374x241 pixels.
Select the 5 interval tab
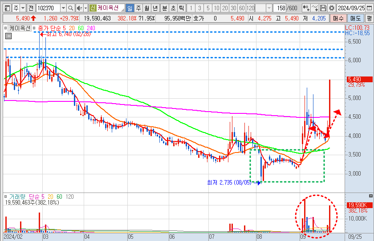(x=208, y=8)
